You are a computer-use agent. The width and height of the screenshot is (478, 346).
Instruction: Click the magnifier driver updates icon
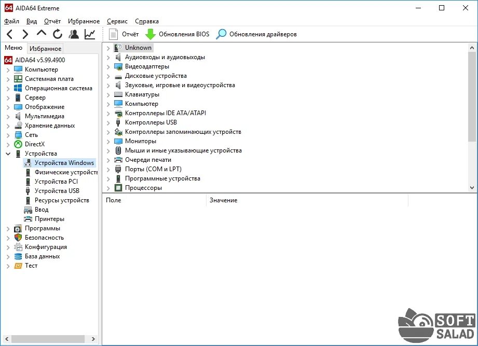tap(221, 34)
